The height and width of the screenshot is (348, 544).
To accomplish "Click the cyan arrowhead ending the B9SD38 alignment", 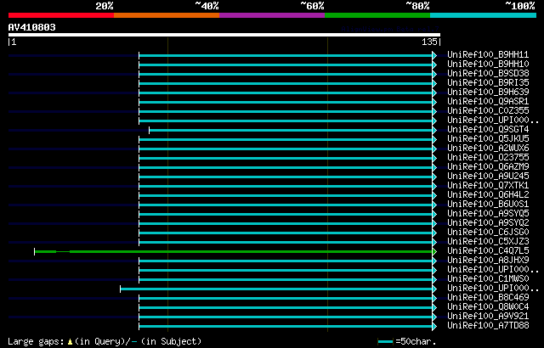I will pyautogui.click(x=434, y=74).
